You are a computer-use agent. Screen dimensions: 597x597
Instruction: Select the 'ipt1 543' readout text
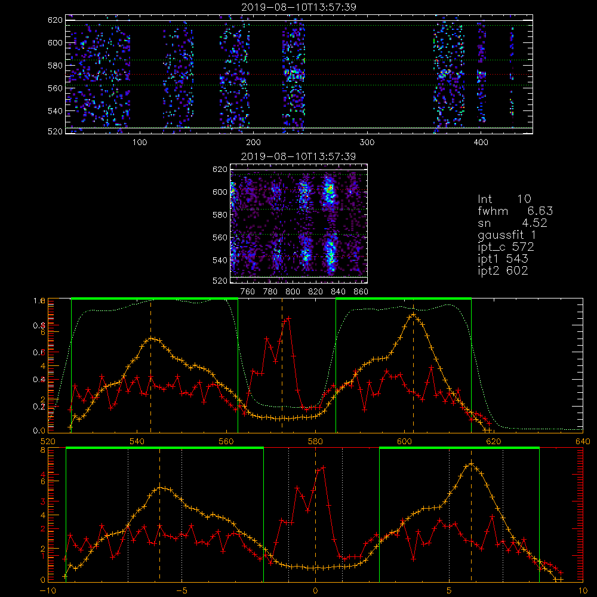click(503, 259)
